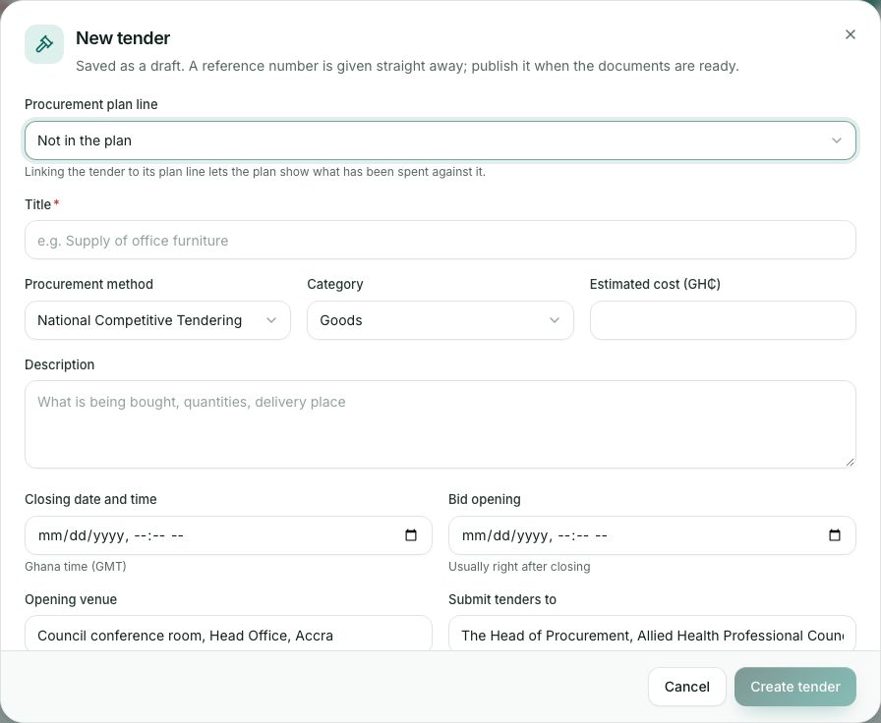Click the Description text area
Screen dimensions: 881x723
pyautogui.click(x=440, y=424)
